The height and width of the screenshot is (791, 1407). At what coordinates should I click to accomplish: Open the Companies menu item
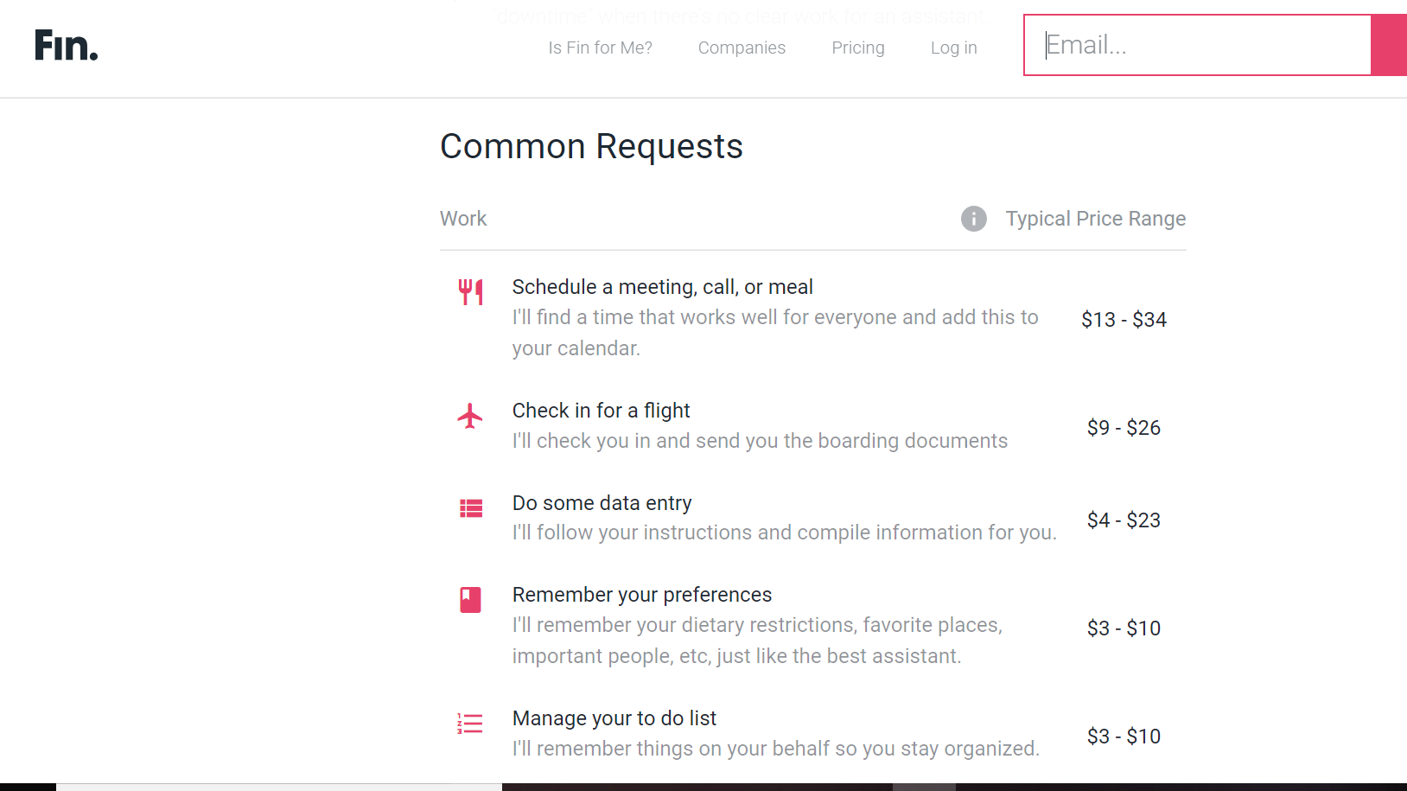742,48
